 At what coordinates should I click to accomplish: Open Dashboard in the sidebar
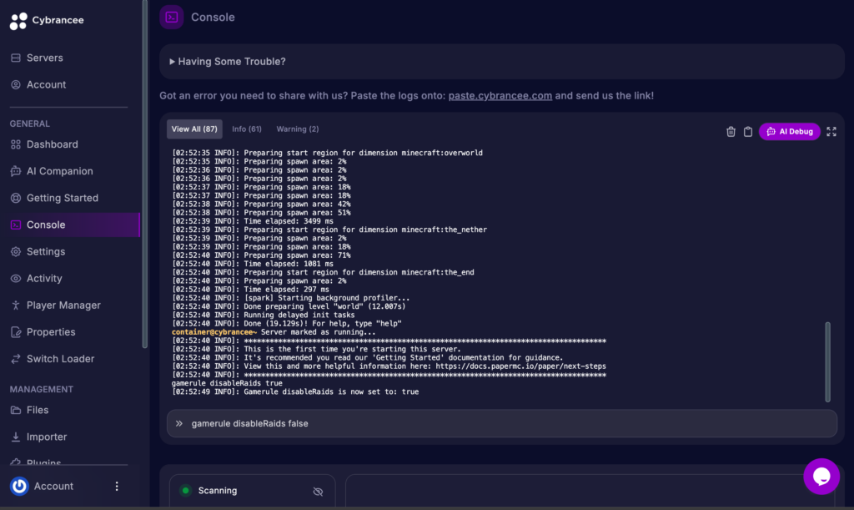tap(53, 144)
